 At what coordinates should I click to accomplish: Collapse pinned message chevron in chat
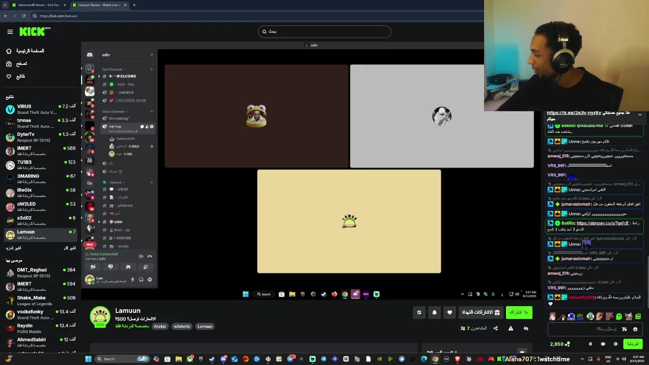[x=640, y=115]
